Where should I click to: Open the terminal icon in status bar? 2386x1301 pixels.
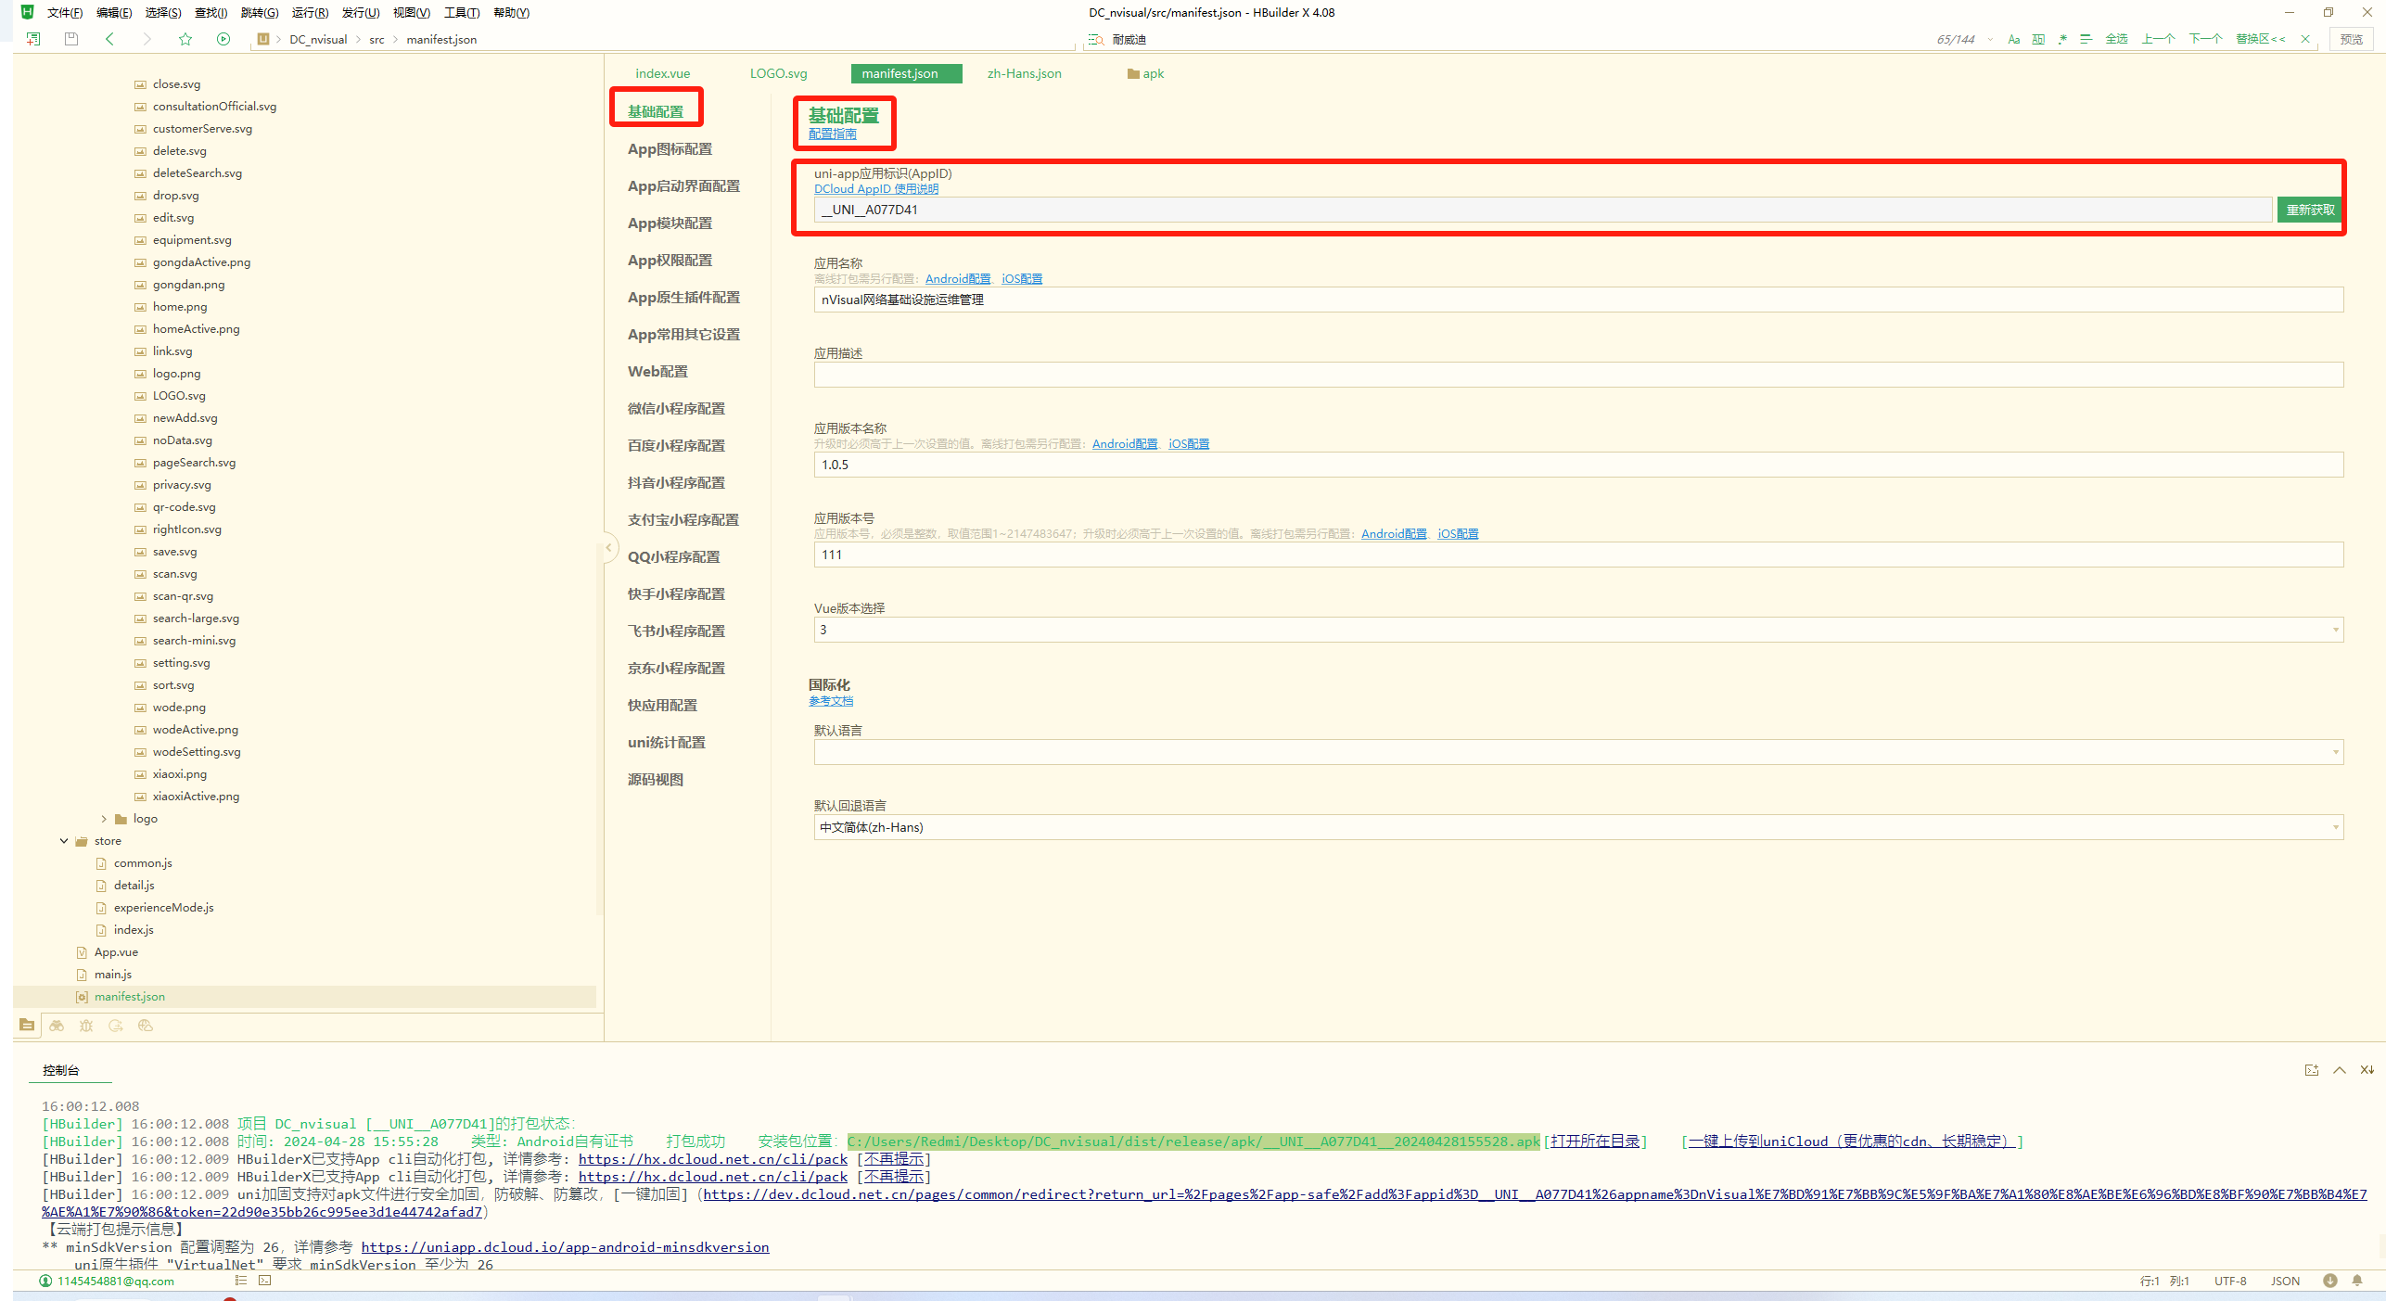point(265,1281)
